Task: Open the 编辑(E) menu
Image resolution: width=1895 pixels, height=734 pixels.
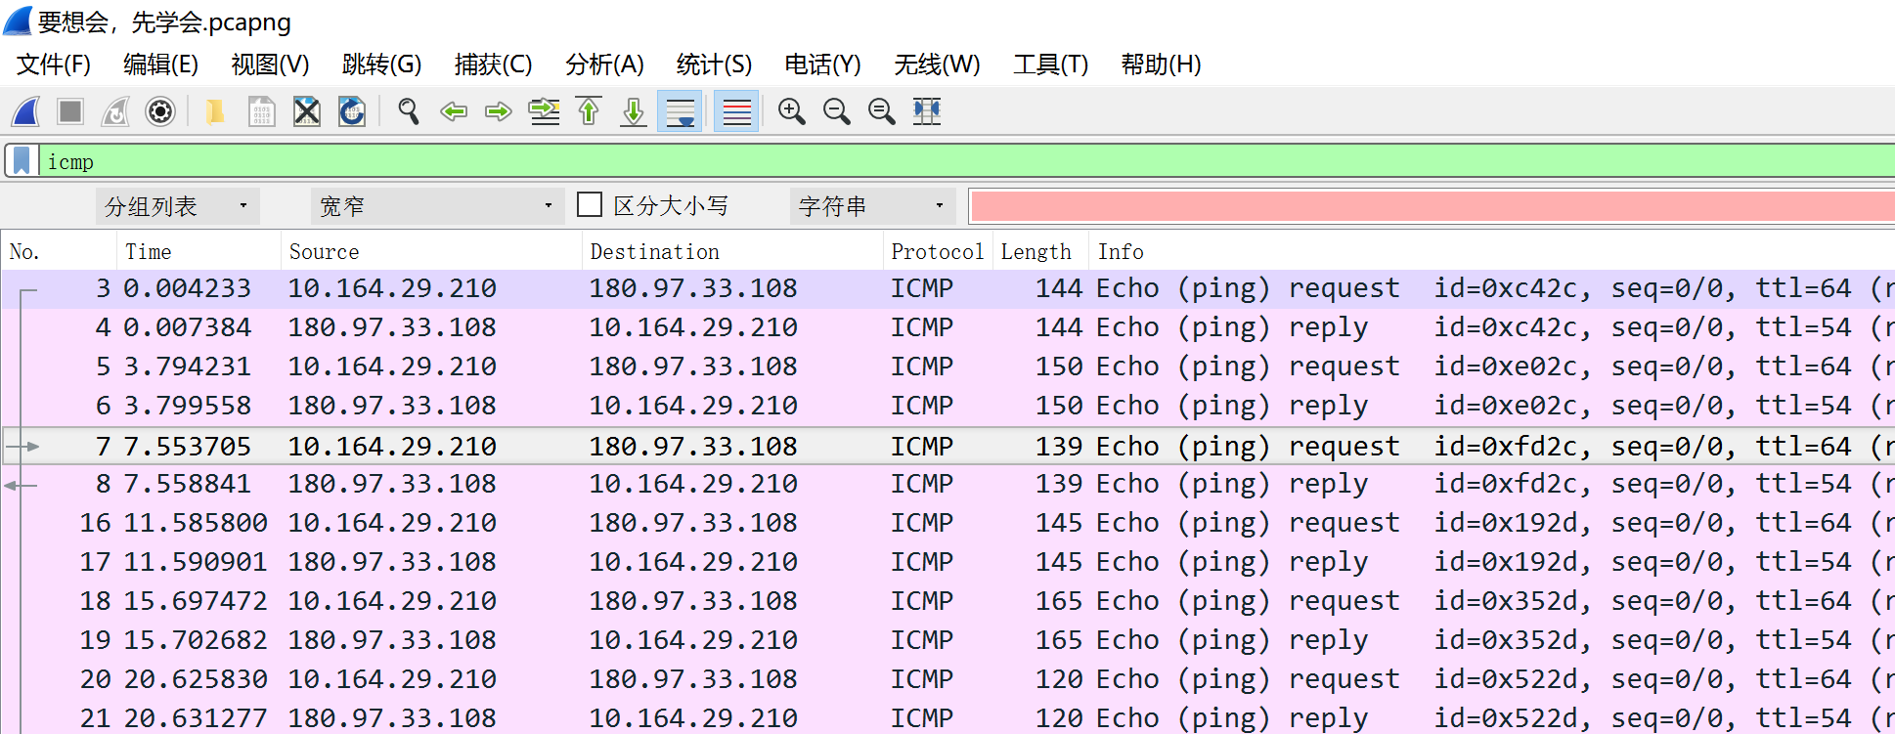Action: [x=160, y=65]
